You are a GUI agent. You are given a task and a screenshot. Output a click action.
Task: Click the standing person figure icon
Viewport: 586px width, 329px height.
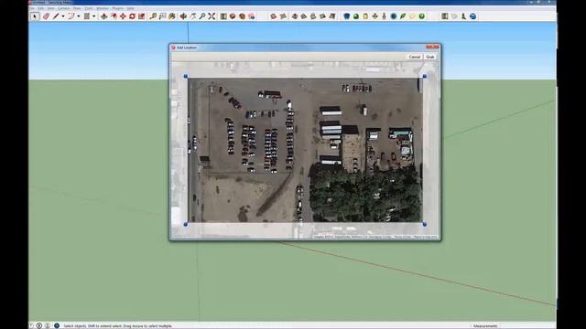coord(463,16)
